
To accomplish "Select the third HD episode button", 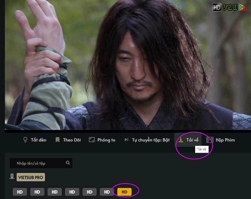I will pyautogui.click(x=55, y=192).
